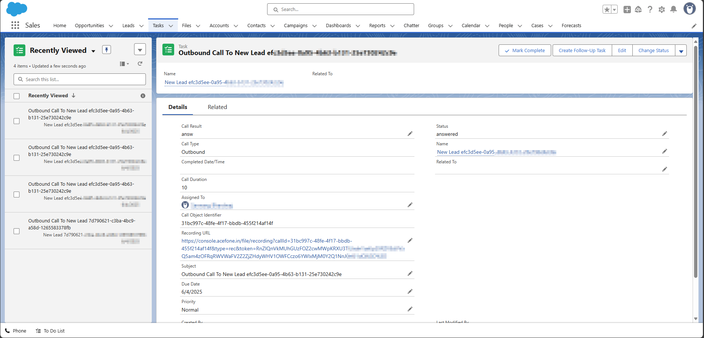Open more task actions dropdown arrow
This screenshot has width=704, height=338.
681,51
